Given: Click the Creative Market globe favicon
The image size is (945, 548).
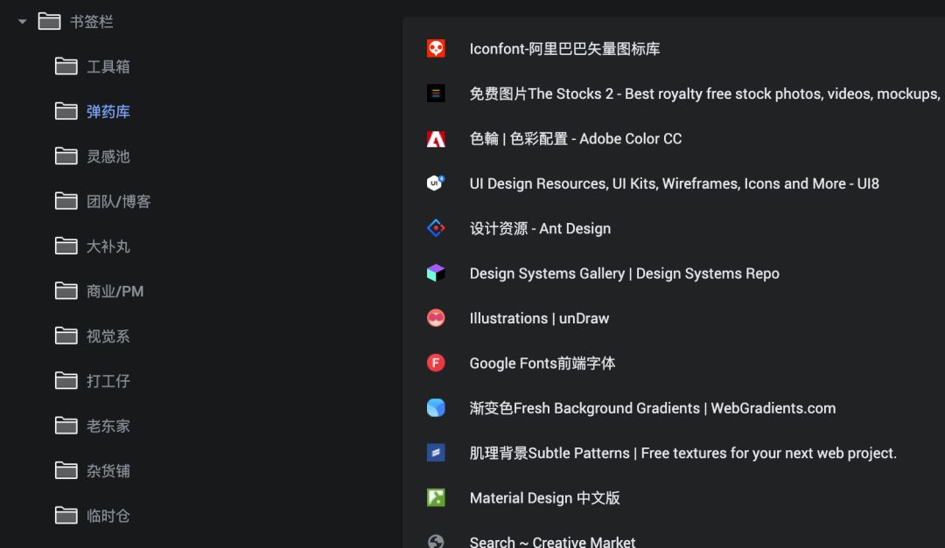Looking at the screenshot, I should pos(436,541).
